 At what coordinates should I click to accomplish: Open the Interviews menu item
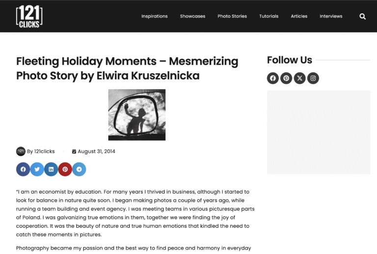[x=331, y=16]
